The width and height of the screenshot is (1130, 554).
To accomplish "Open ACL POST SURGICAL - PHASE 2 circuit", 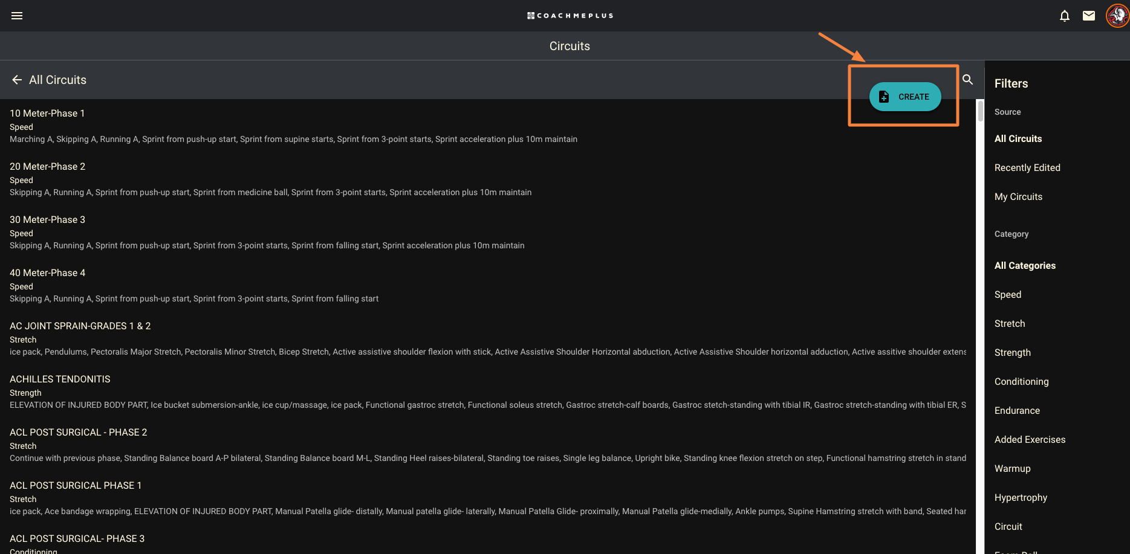I will tap(488, 445).
